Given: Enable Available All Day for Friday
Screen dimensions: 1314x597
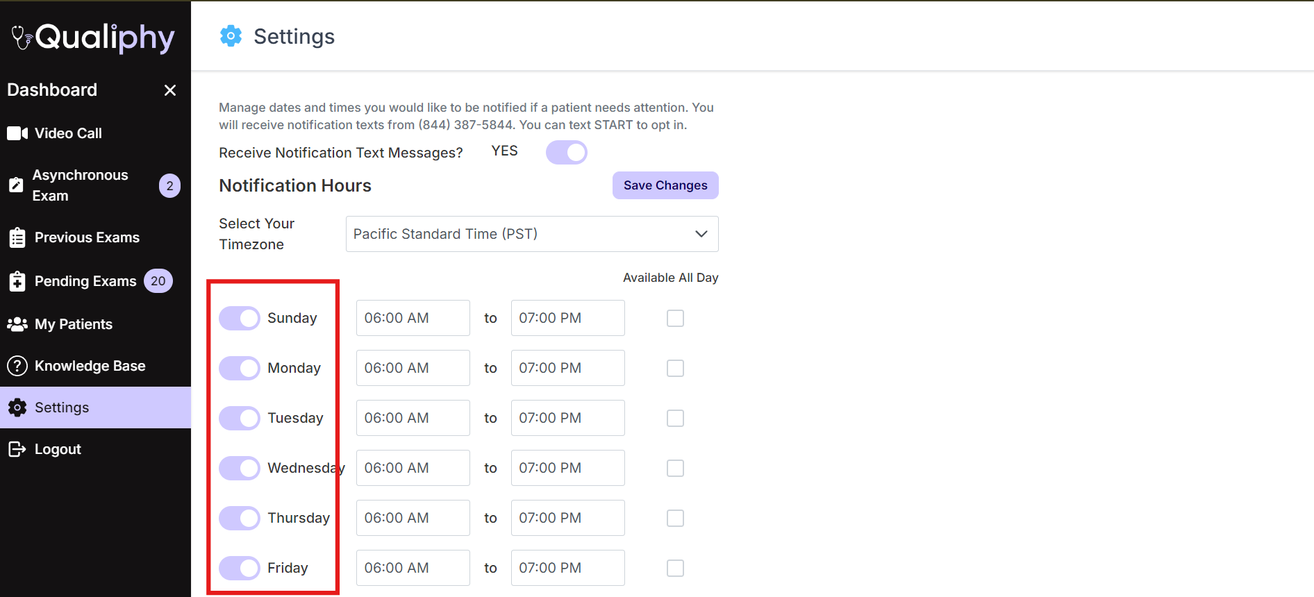Looking at the screenshot, I should tap(675, 568).
